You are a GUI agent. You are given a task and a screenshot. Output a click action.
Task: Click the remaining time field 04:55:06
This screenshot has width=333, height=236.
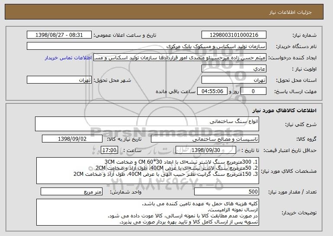(x=212, y=91)
